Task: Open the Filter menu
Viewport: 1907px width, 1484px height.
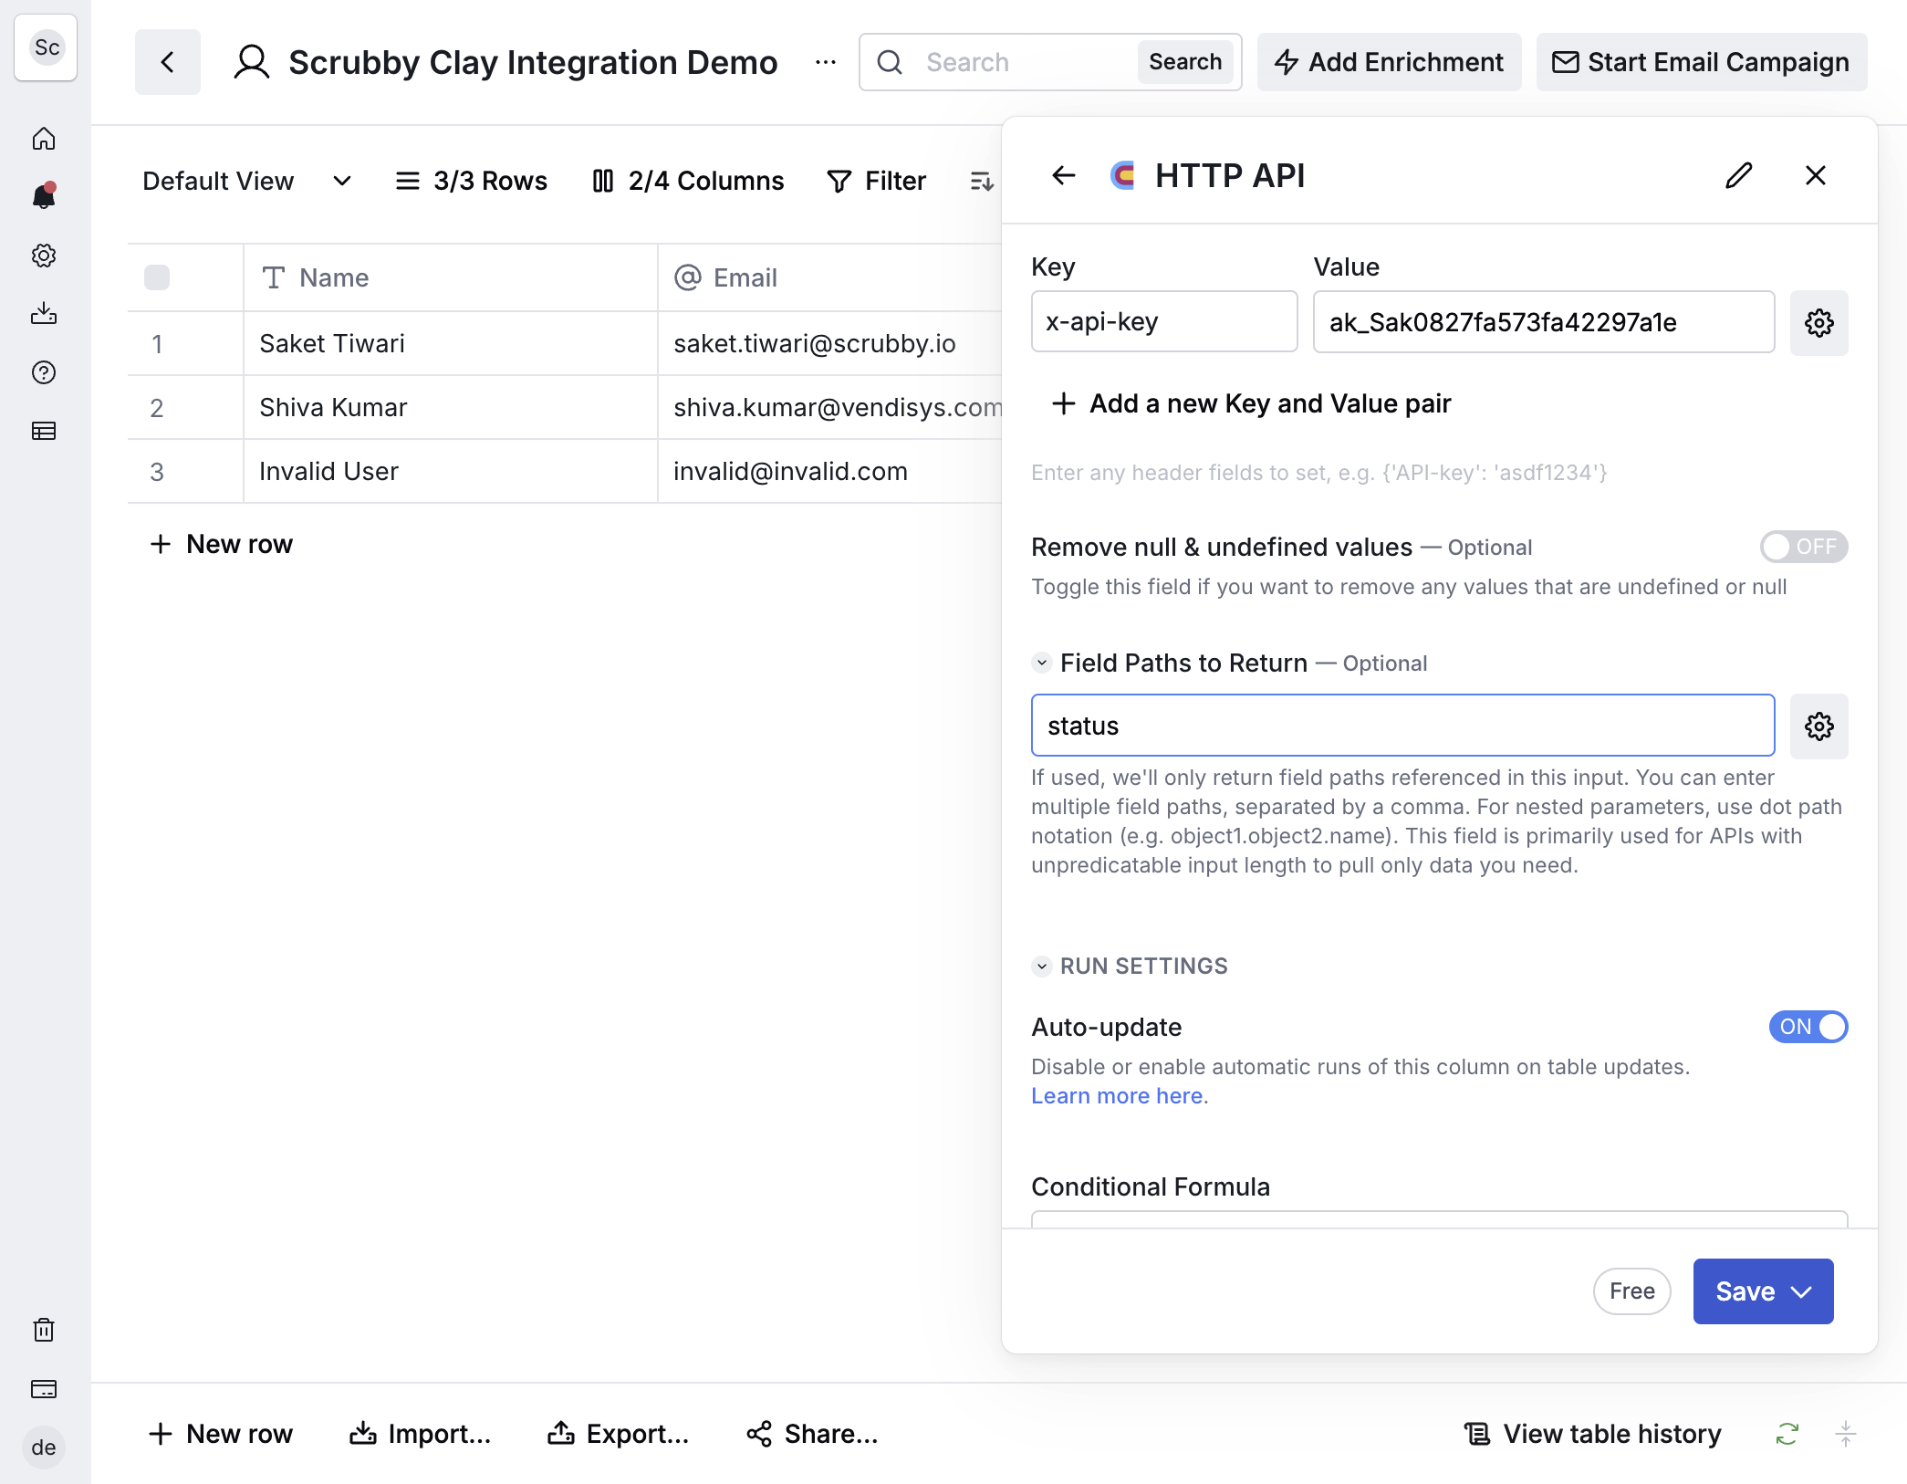Action: pos(876,181)
